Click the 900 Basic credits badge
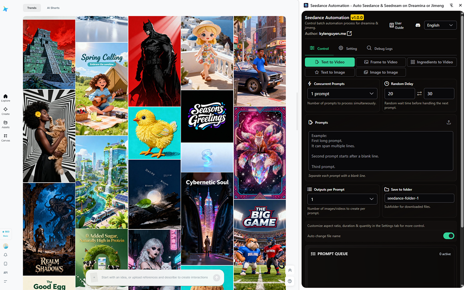 6,233
